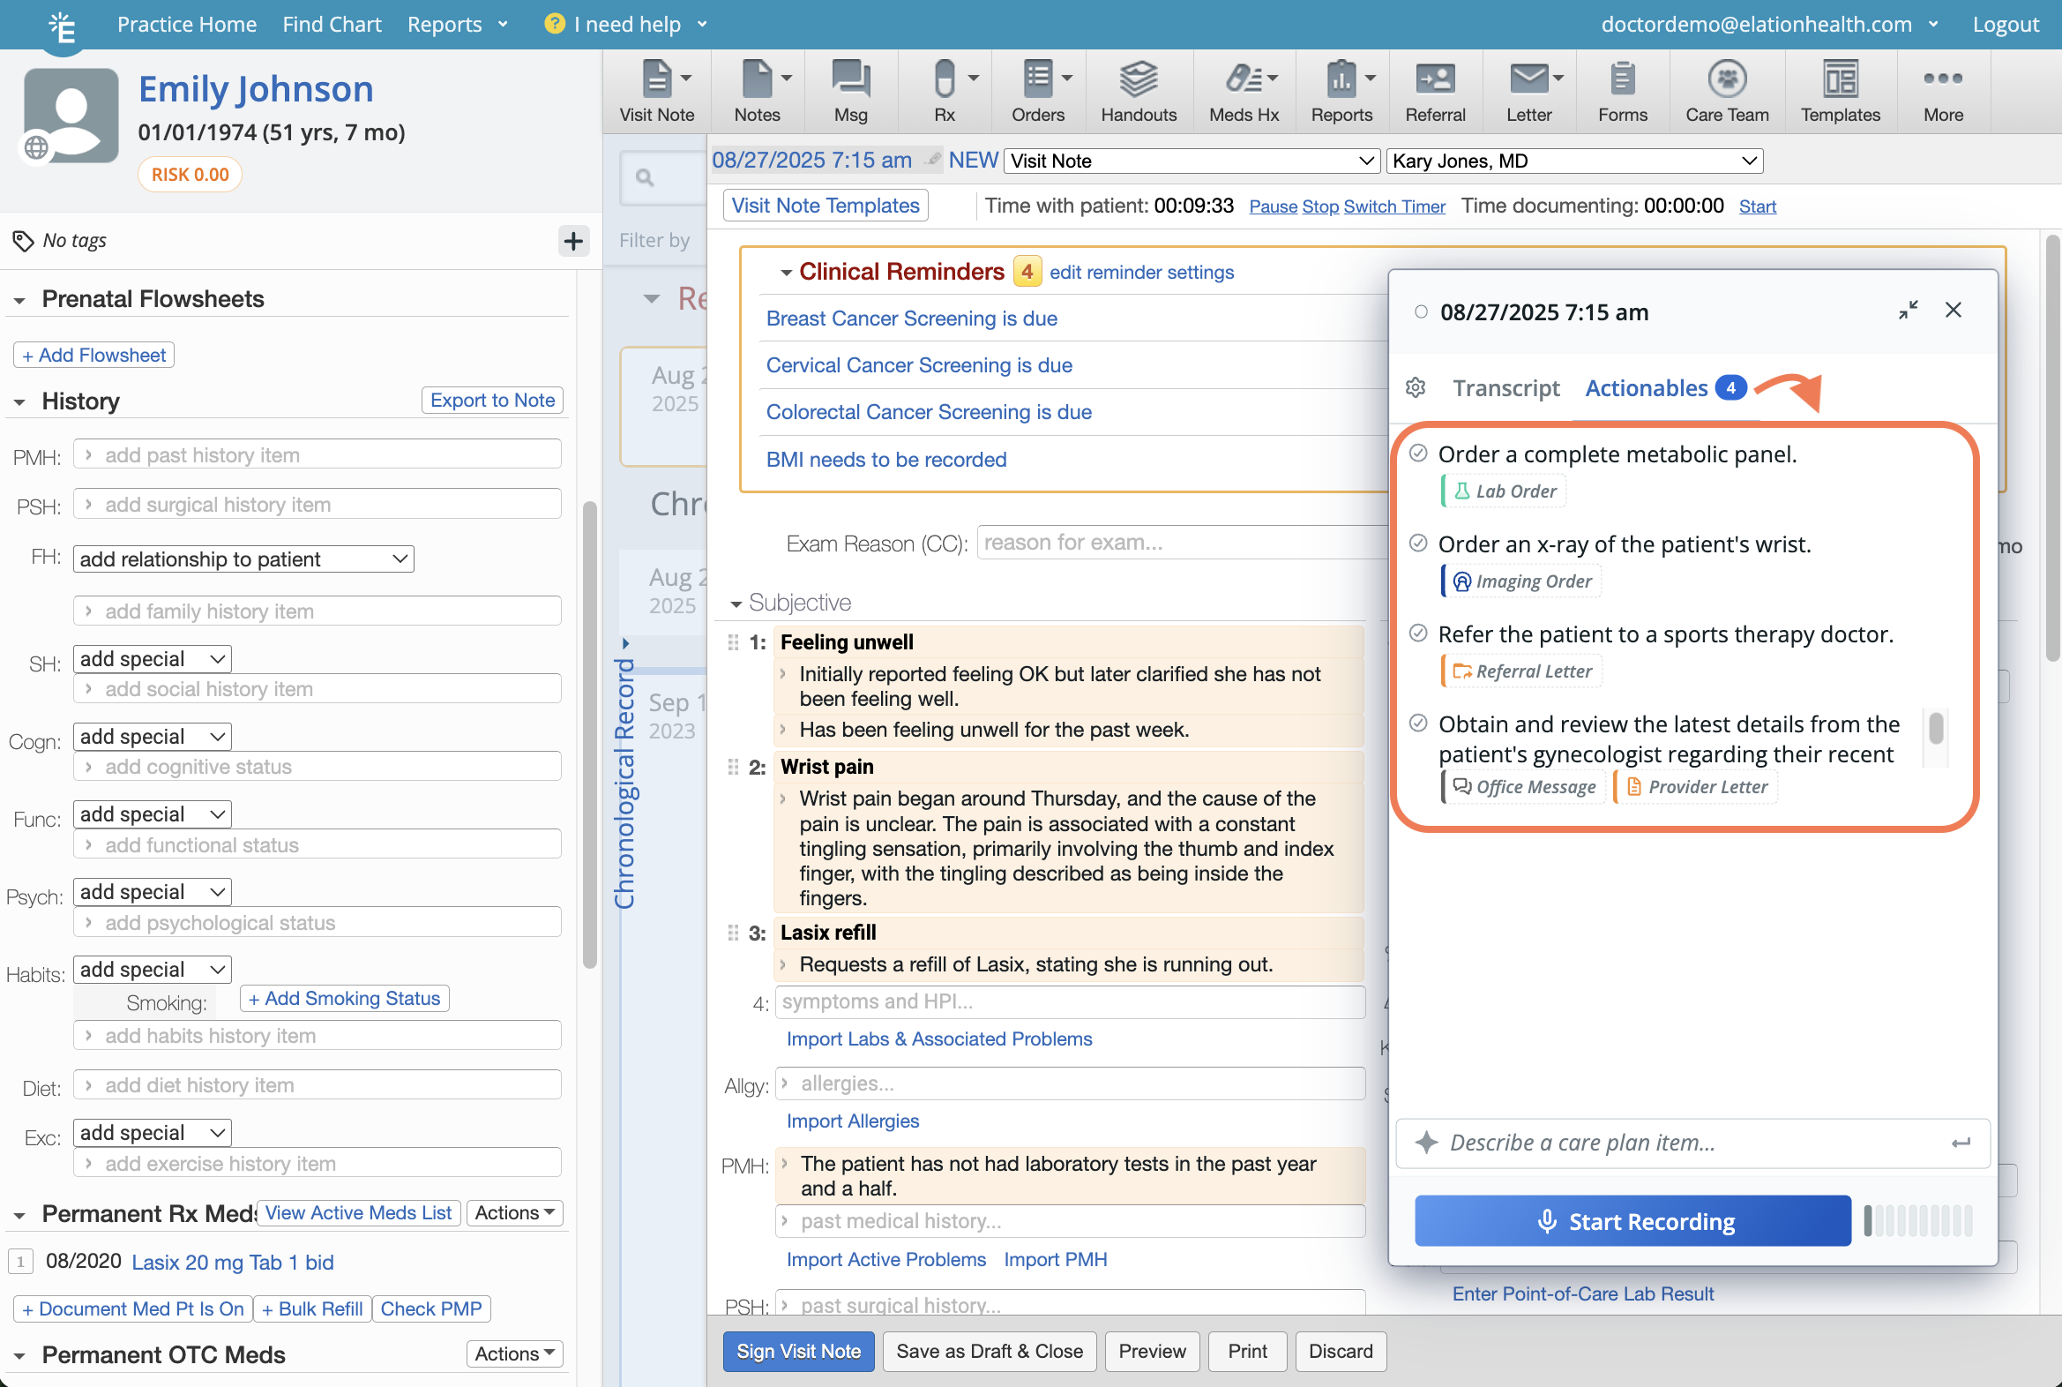The width and height of the screenshot is (2062, 1387).
Task: Switch to the Transcript tab
Action: coord(1505,388)
